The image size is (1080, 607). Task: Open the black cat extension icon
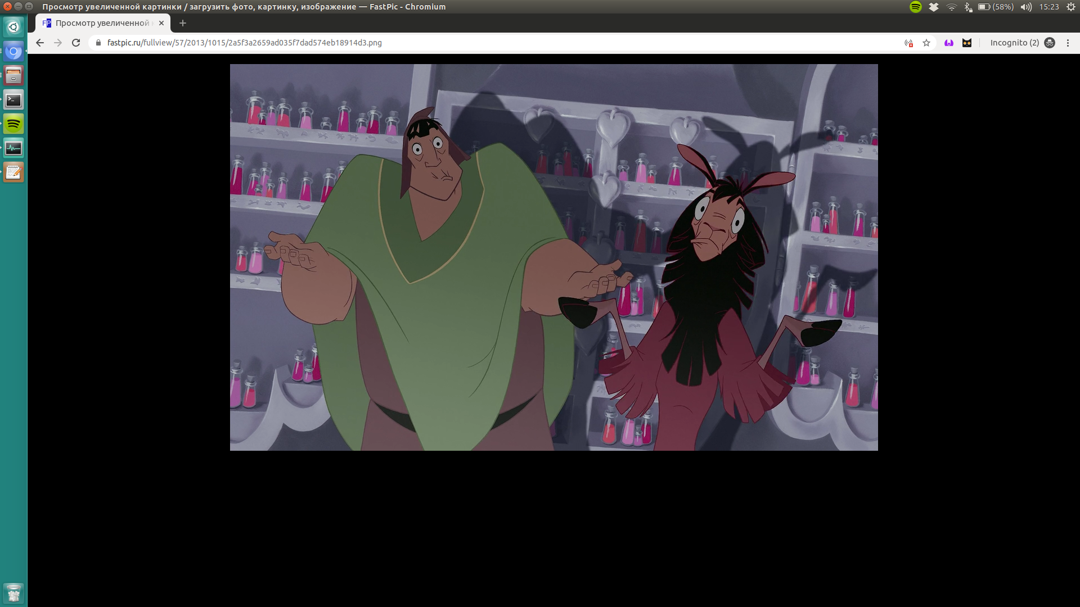967,43
